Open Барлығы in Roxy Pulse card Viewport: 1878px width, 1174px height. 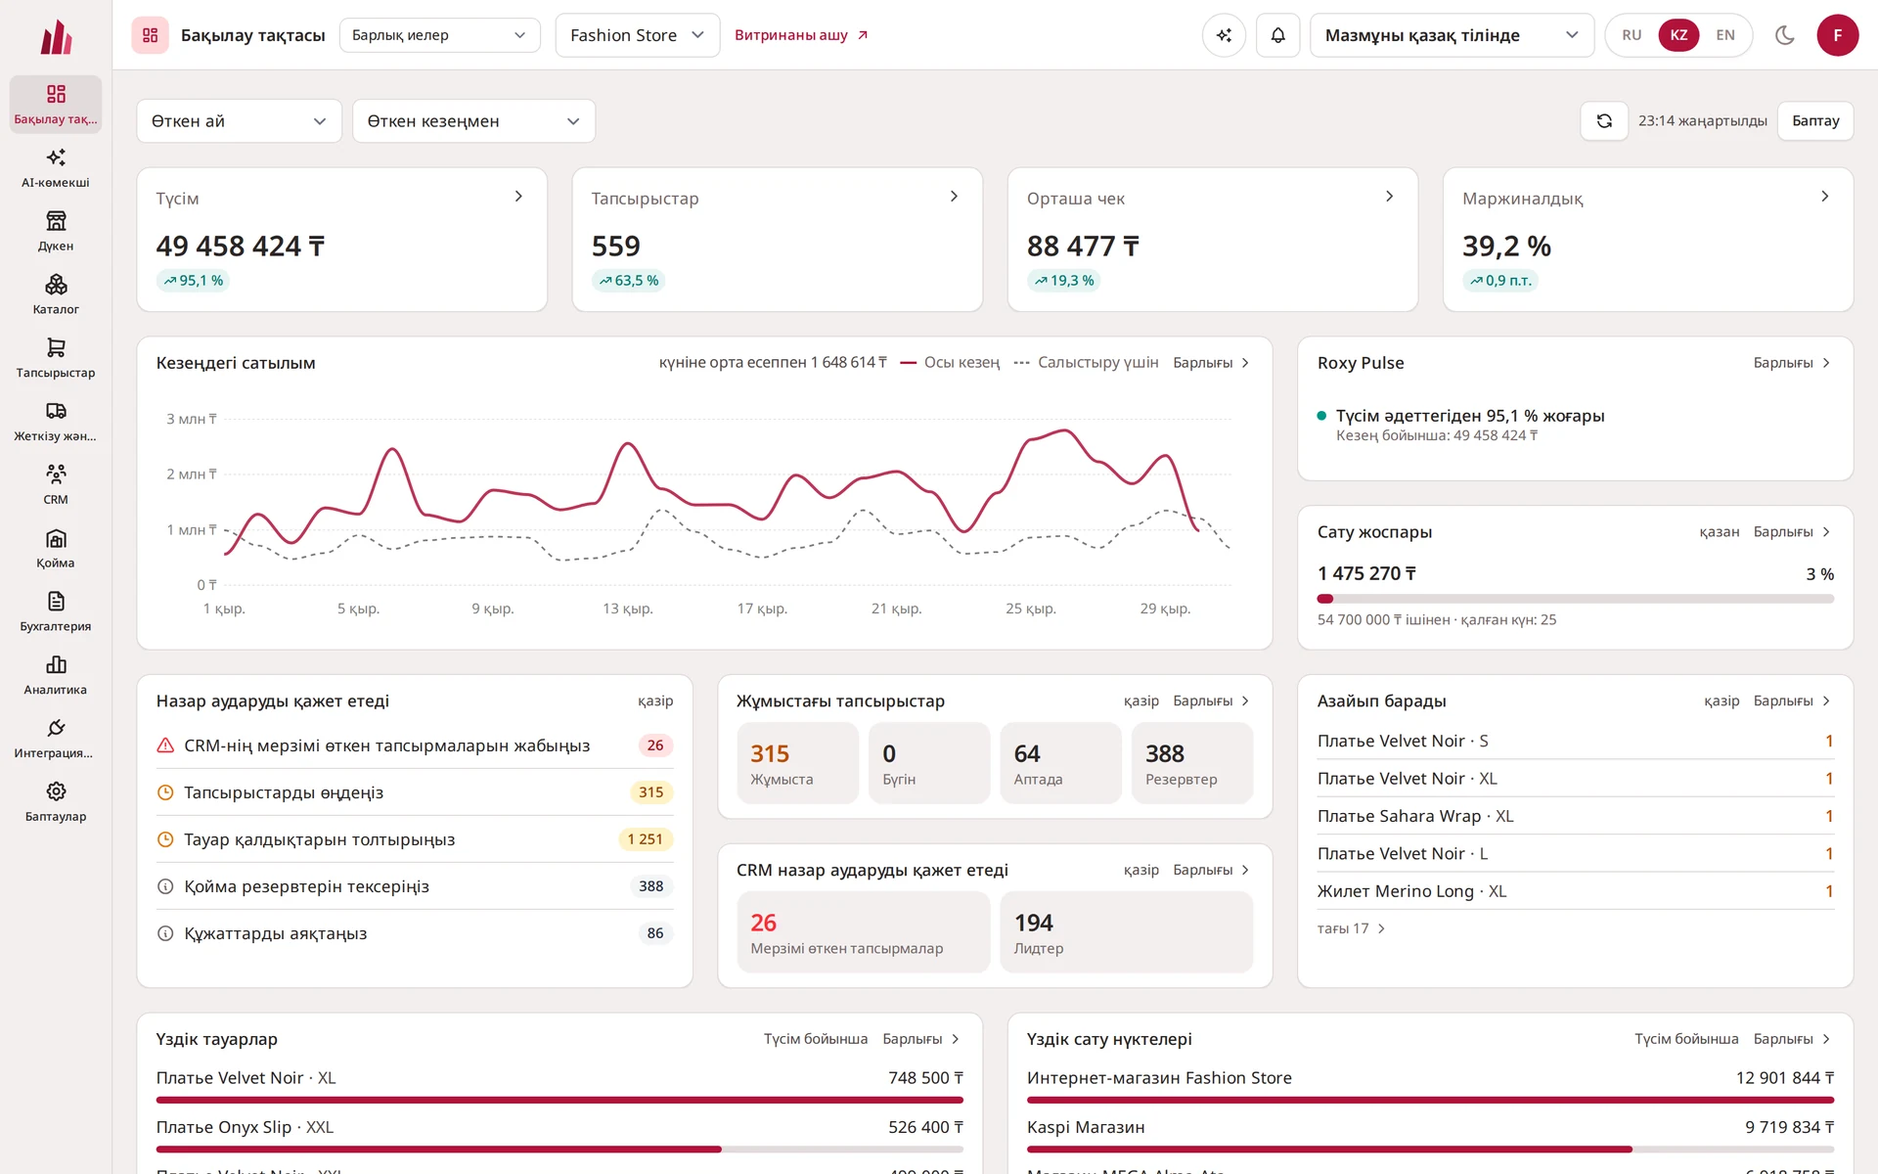[1792, 363]
